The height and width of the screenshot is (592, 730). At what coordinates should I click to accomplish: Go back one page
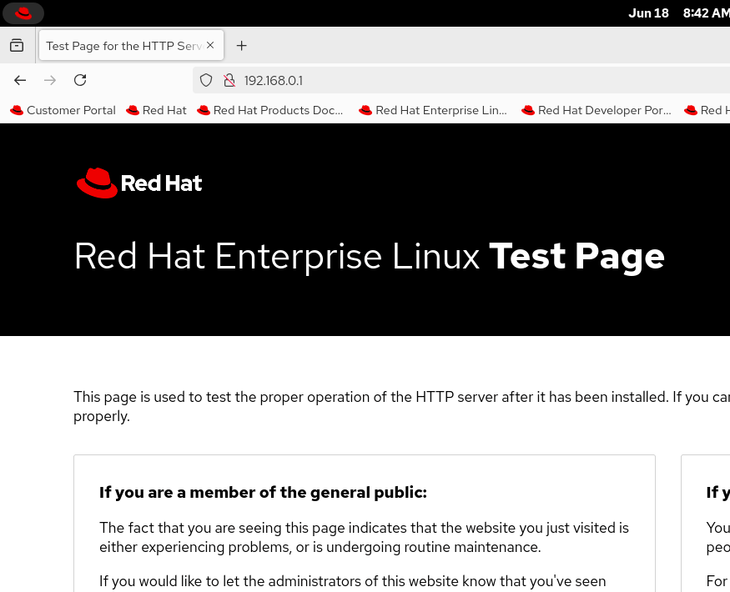[x=20, y=81]
